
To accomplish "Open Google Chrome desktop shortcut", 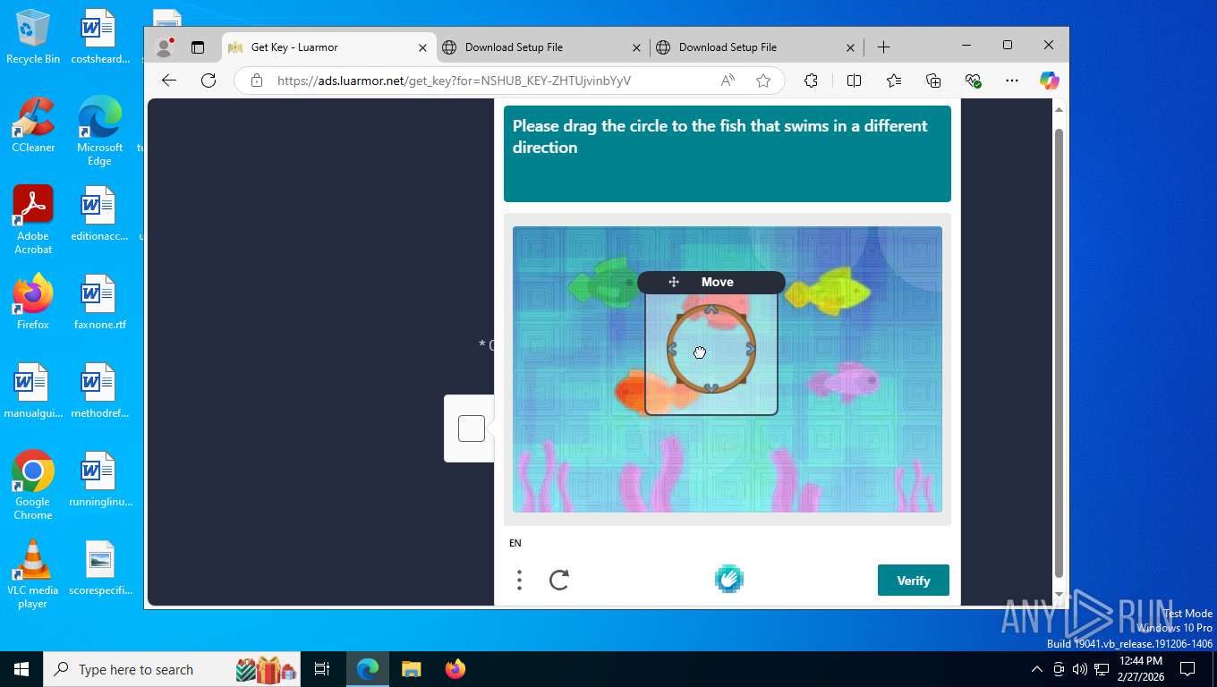I will click(33, 485).
